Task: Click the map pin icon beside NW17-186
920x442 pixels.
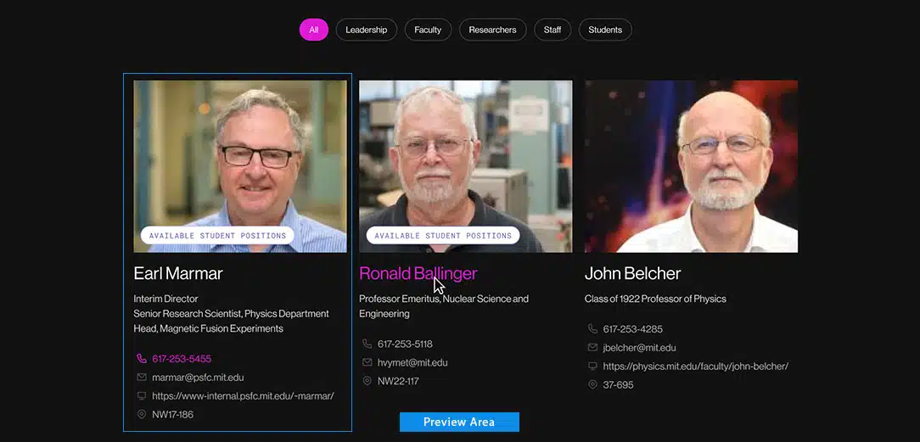Action: (142, 415)
